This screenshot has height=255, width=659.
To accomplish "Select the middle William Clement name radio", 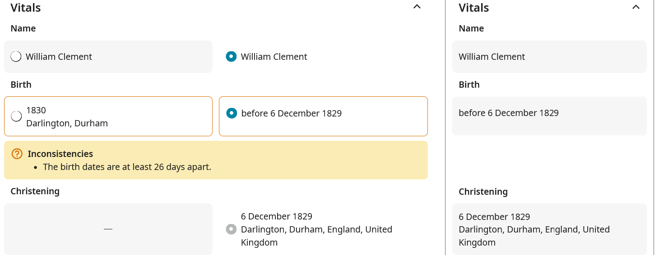I will [231, 57].
